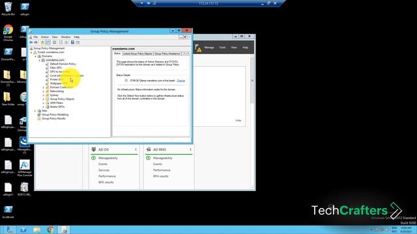Collapse the Forest: wsmdemo.com node
This screenshot has width=417, height=234.
click(31, 52)
